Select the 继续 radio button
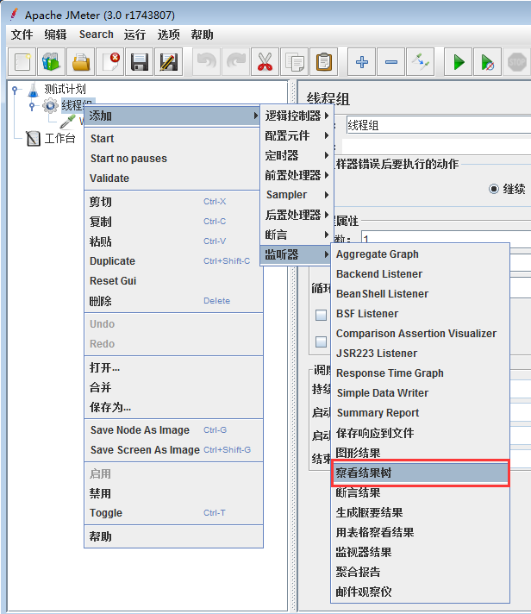Image resolution: width=531 pixels, height=614 pixels. tap(494, 189)
